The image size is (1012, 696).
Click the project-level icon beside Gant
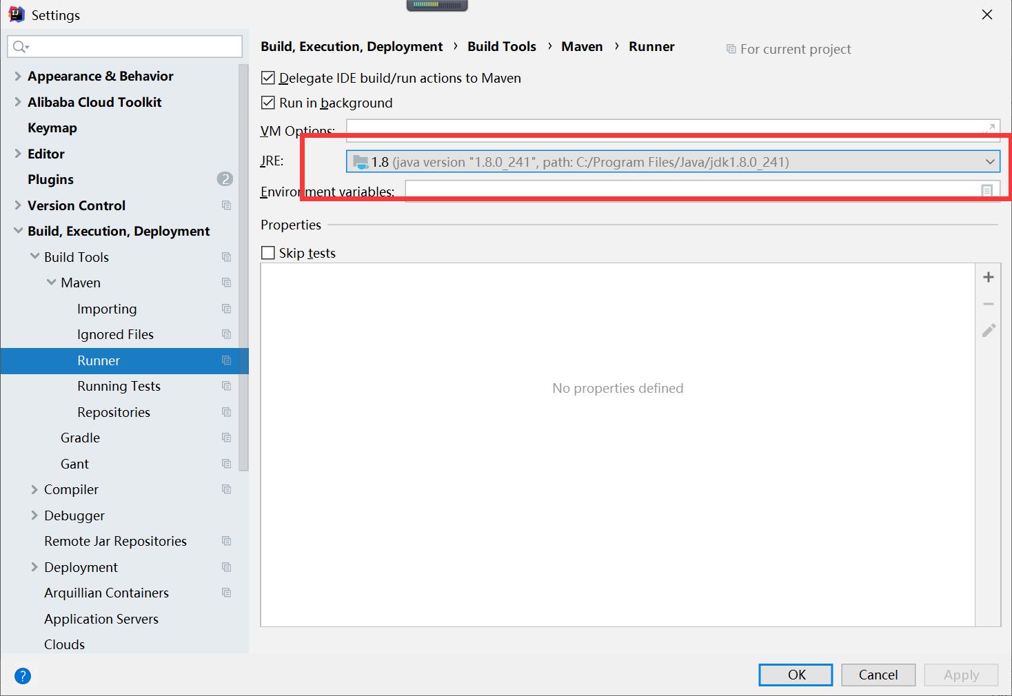coord(226,464)
